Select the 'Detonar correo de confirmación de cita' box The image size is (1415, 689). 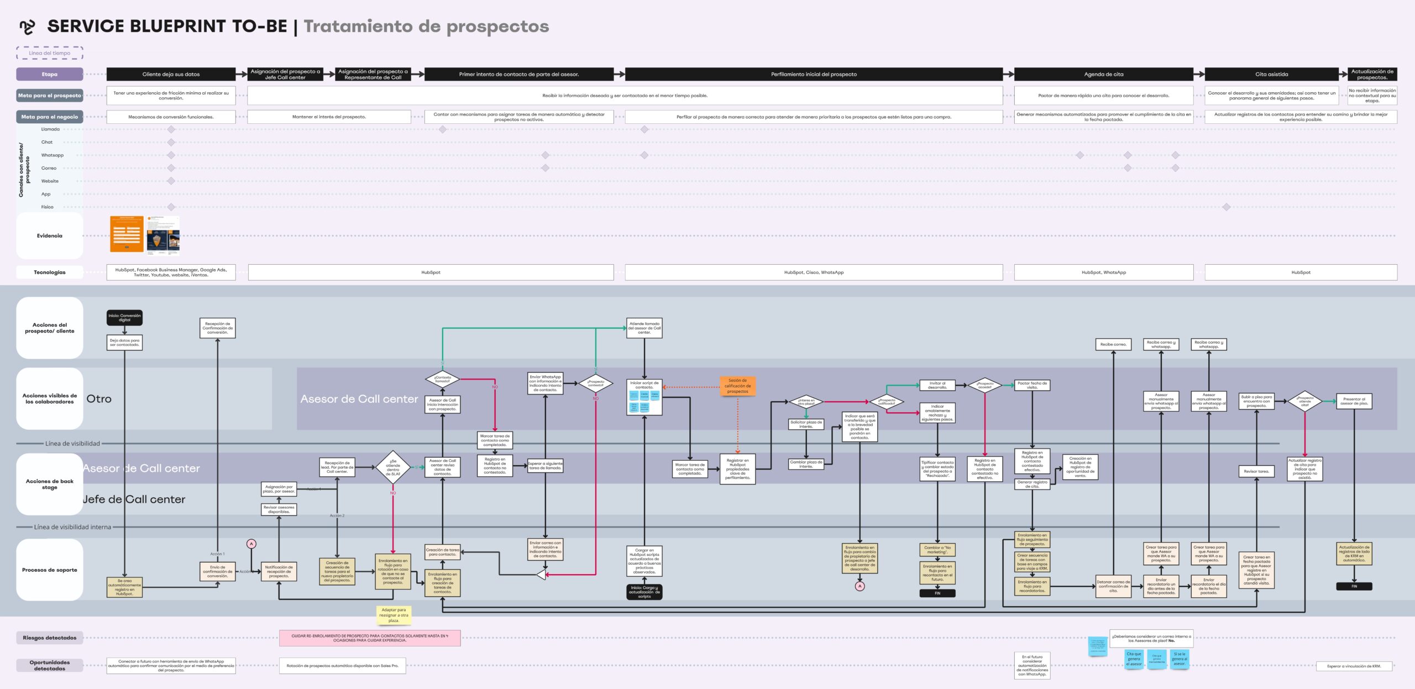point(1113,586)
